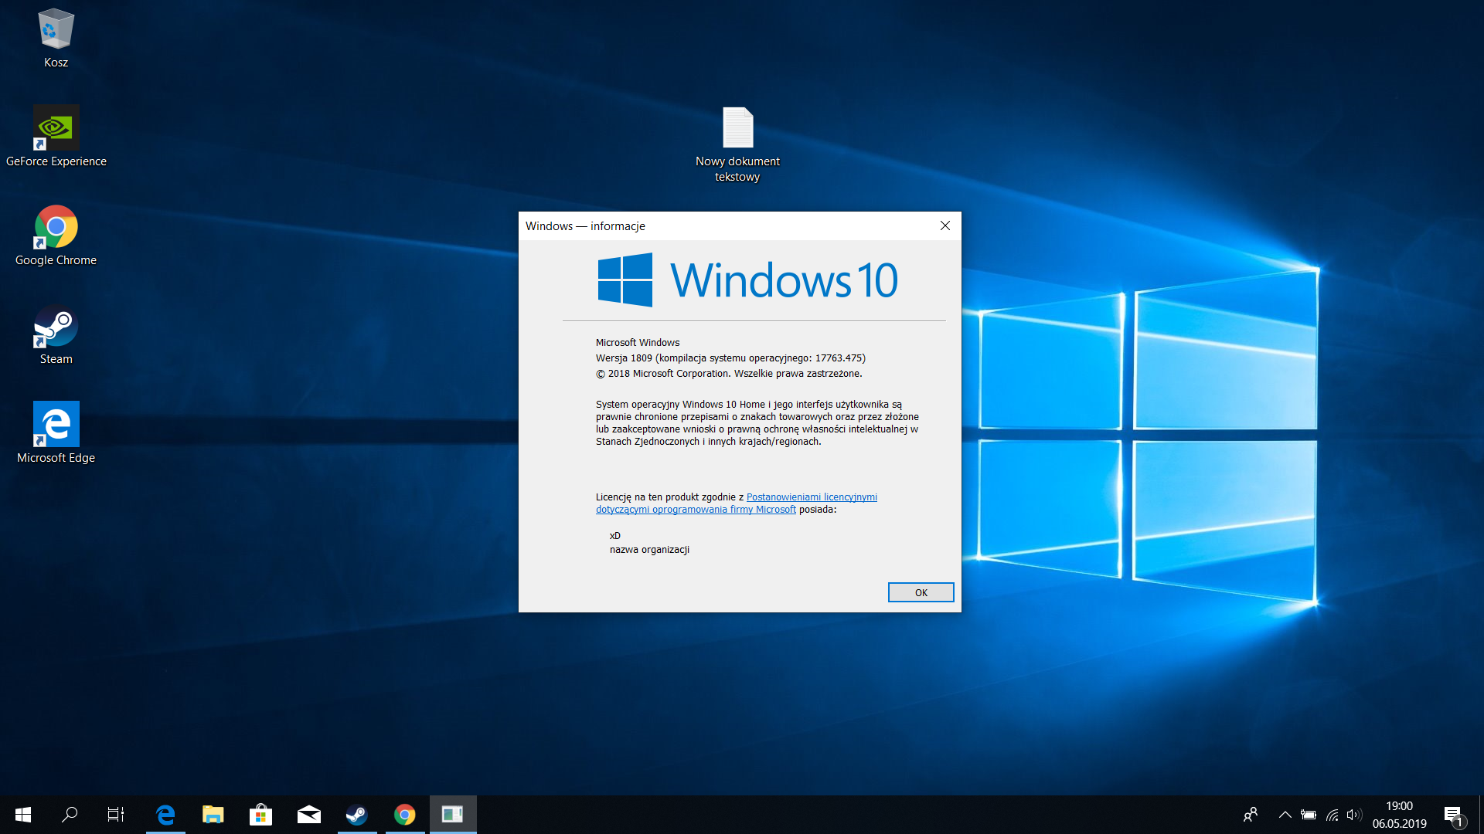
Task: Switch to Steam on the taskbar
Action: [357, 815]
